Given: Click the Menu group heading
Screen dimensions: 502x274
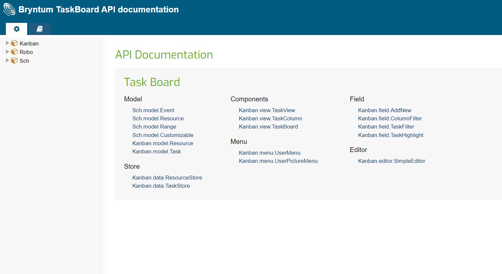Looking at the screenshot, I should coord(239,142).
